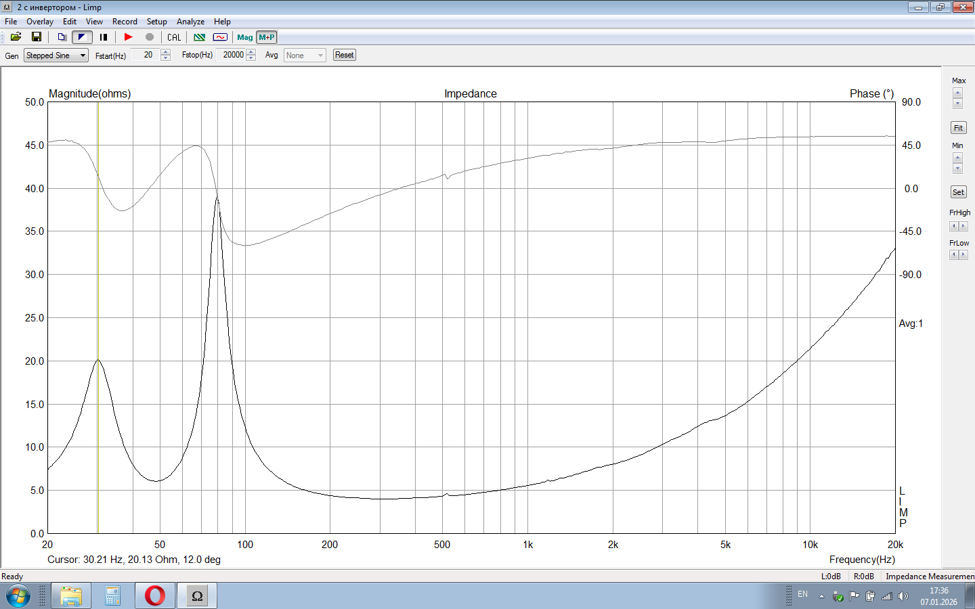Open the View menu
975x609 pixels.
click(x=94, y=22)
